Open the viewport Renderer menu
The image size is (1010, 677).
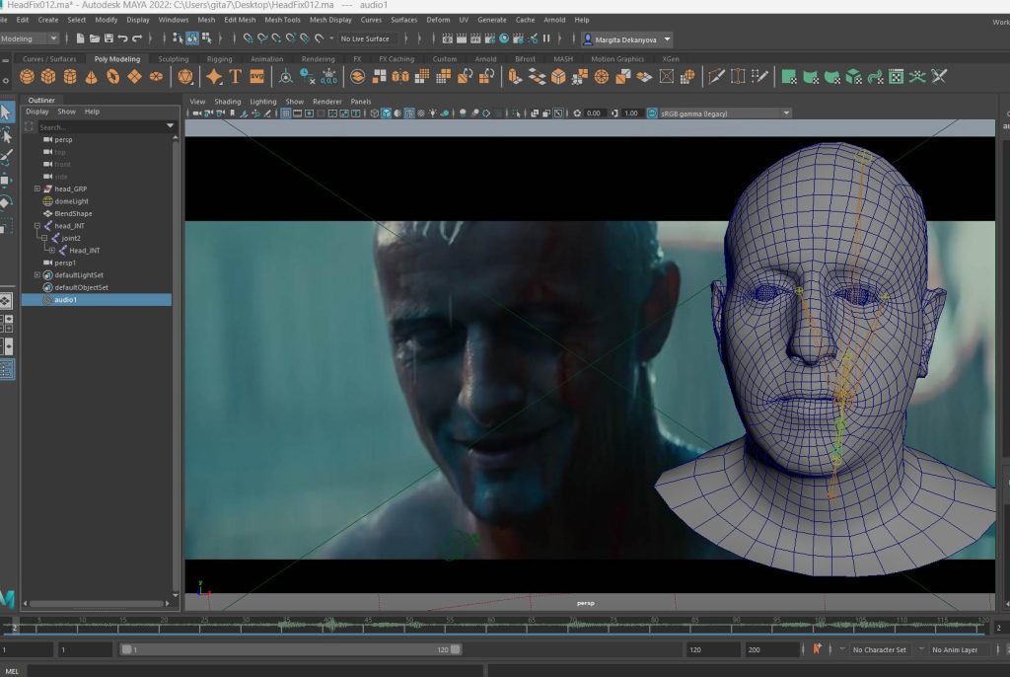(327, 102)
